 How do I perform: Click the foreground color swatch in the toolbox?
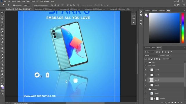[x=1, y=86]
